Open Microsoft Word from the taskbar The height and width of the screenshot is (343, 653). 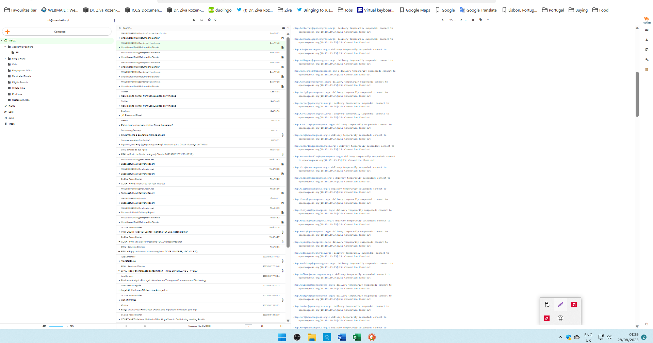click(x=342, y=337)
